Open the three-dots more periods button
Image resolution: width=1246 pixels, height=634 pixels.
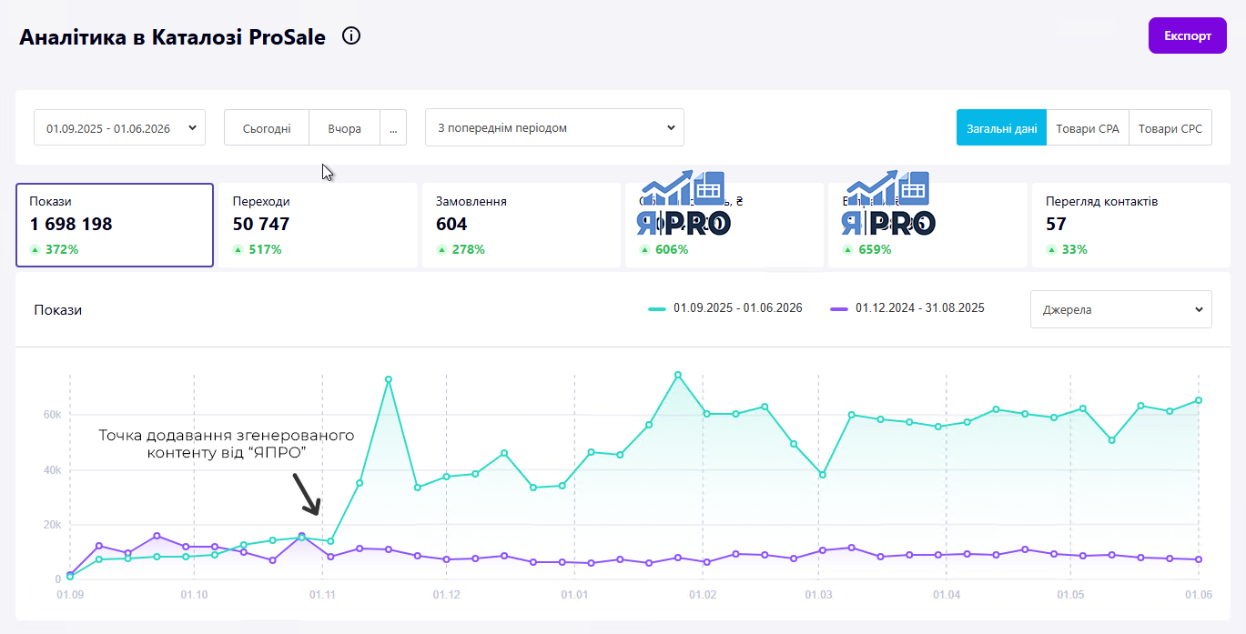pos(393,128)
